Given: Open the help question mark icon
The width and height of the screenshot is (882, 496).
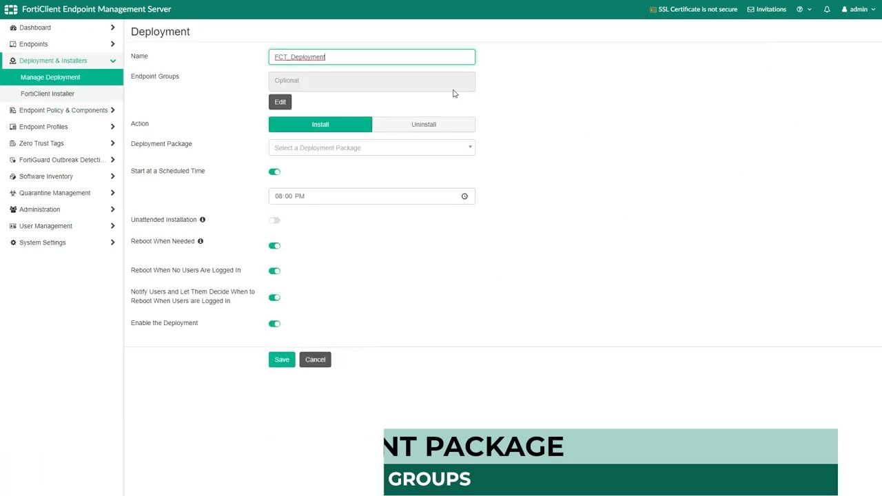Looking at the screenshot, I should (800, 10).
